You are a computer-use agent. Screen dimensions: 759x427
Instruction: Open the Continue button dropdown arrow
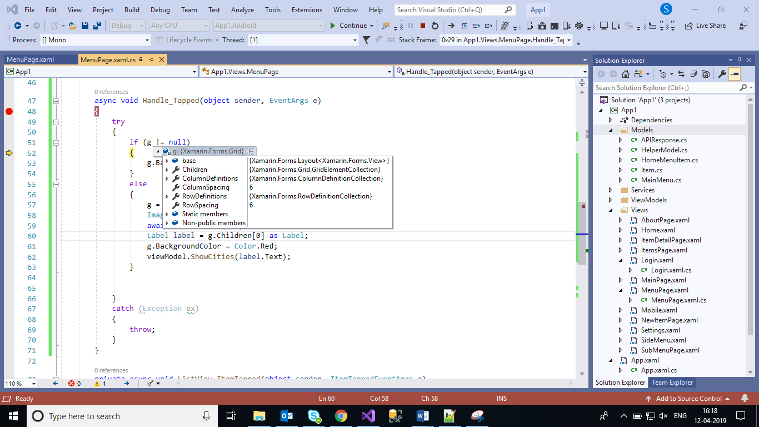tap(372, 26)
